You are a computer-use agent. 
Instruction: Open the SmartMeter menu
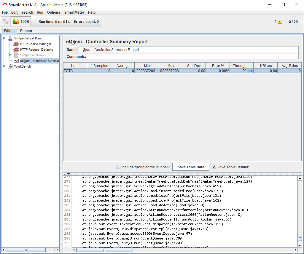point(74,12)
